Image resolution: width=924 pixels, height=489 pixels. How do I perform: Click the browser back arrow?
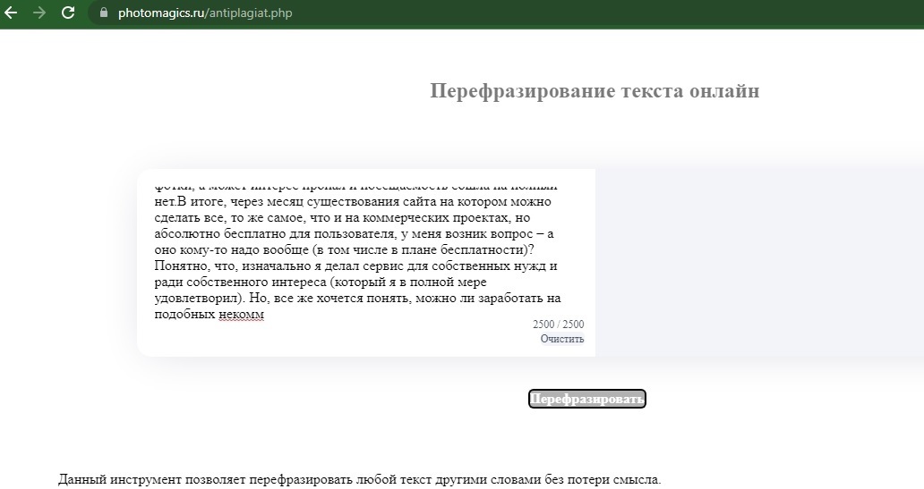(12, 13)
